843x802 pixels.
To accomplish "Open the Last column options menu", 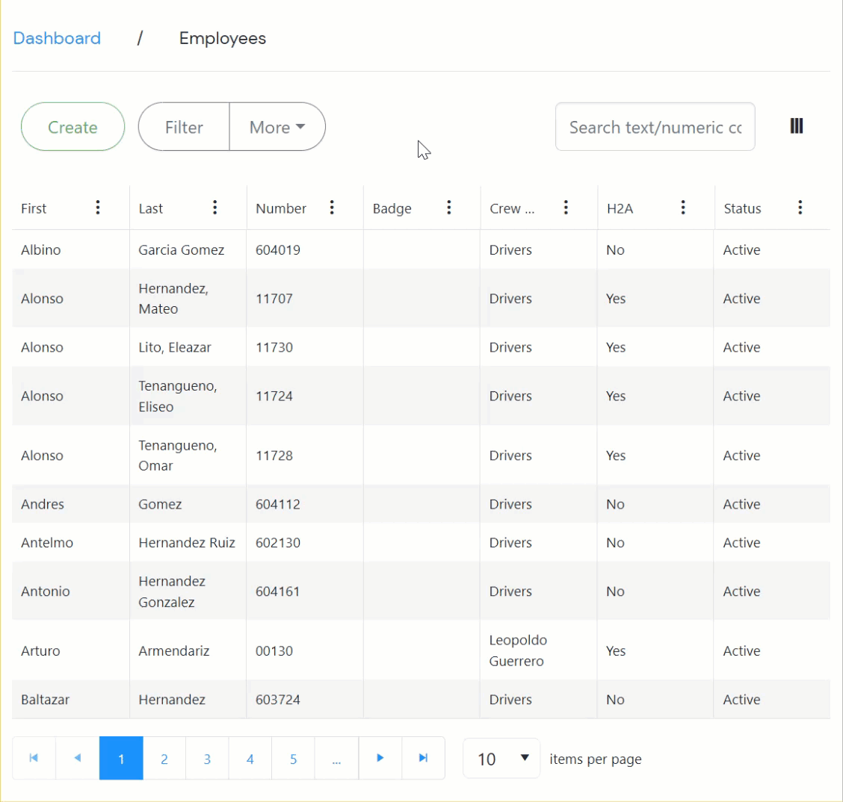I will coord(215,208).
